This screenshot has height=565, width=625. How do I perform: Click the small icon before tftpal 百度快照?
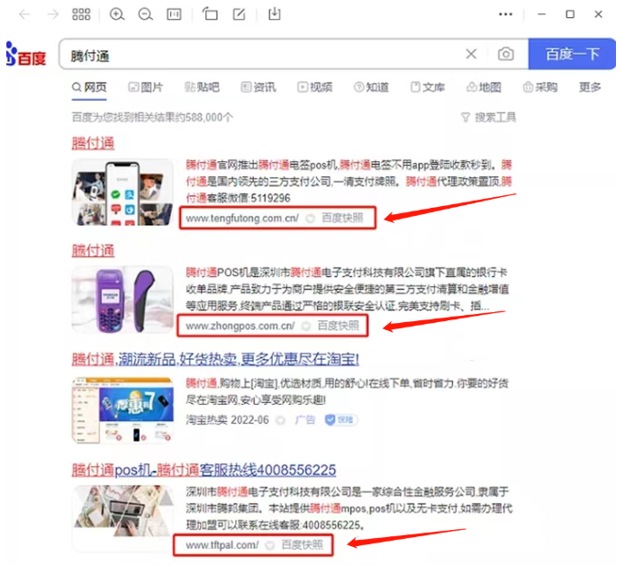tap(270, 545)
